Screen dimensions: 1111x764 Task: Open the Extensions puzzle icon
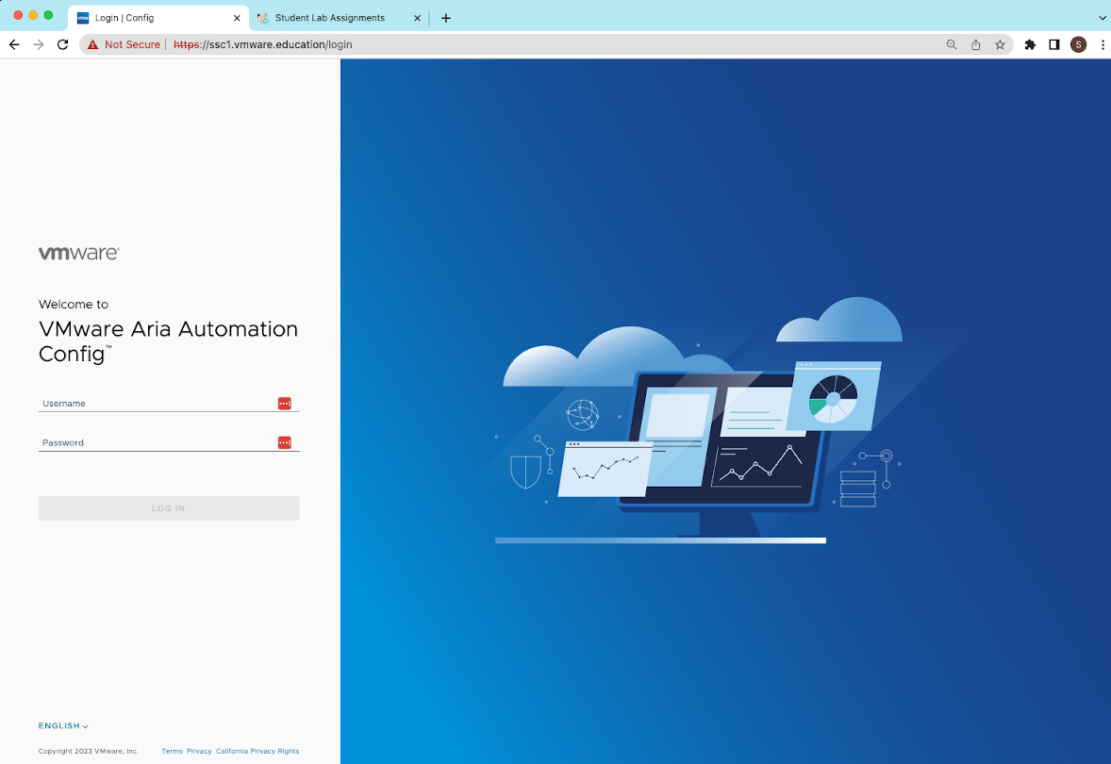pyautogui.click(x=1030, y=44)
